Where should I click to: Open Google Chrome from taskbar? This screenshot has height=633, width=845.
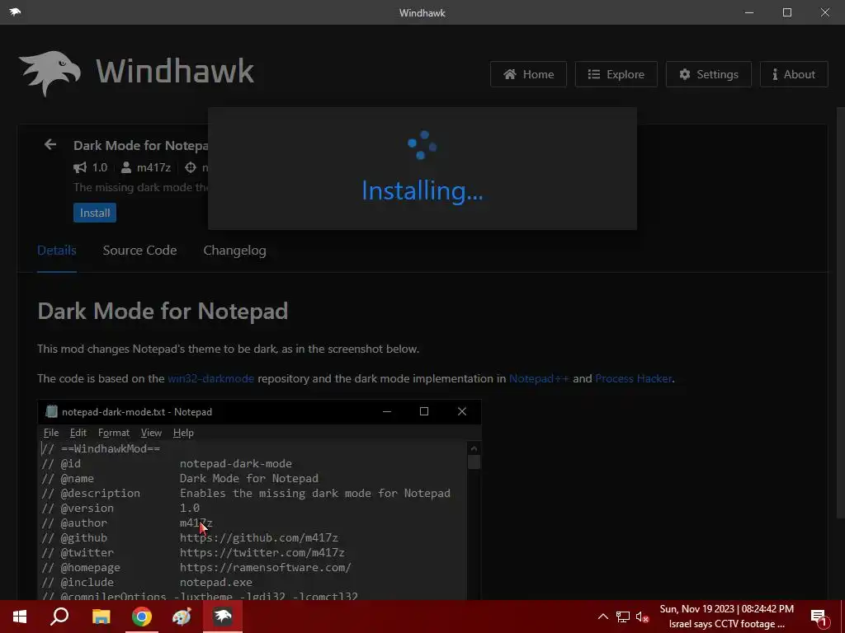(x=142, y=617)
